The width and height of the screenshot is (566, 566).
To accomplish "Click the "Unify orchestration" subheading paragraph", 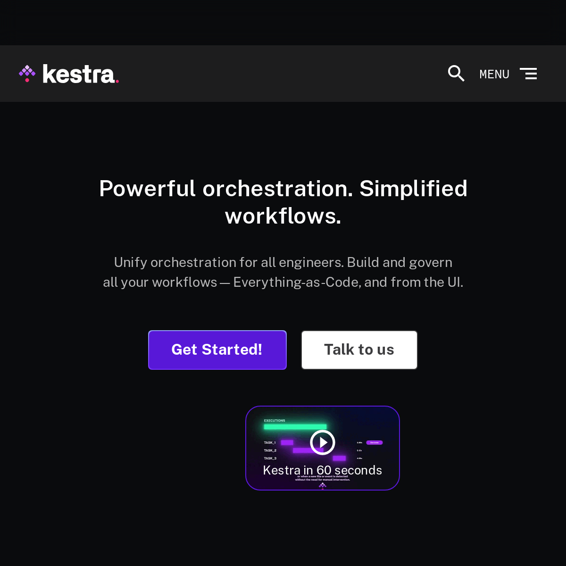I will 283,272.
